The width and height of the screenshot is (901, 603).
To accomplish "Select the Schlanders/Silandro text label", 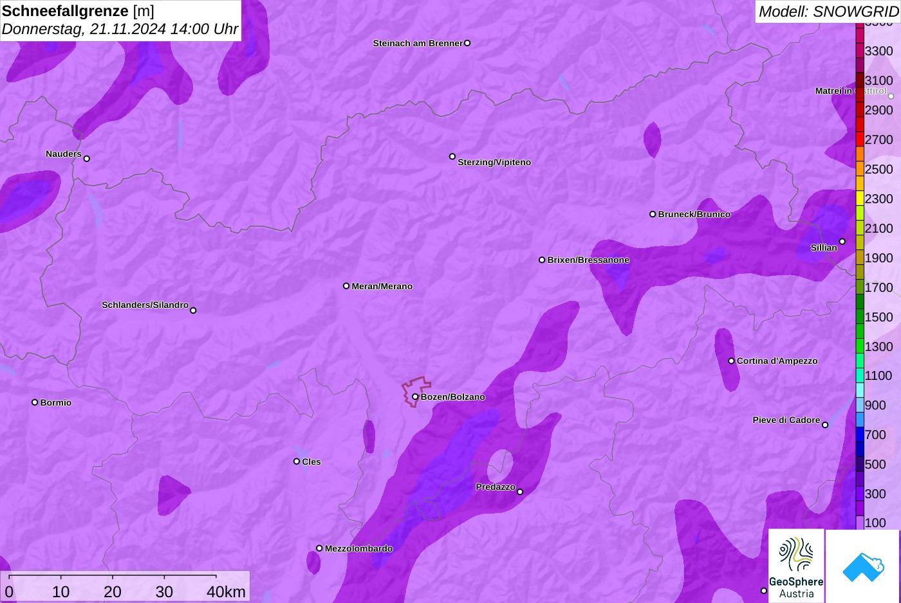I will (x=145, y=305).
